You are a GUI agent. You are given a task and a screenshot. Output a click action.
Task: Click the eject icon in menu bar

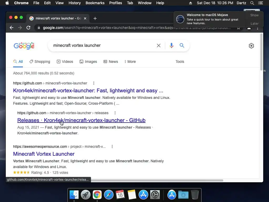click(x=190, y=3)
